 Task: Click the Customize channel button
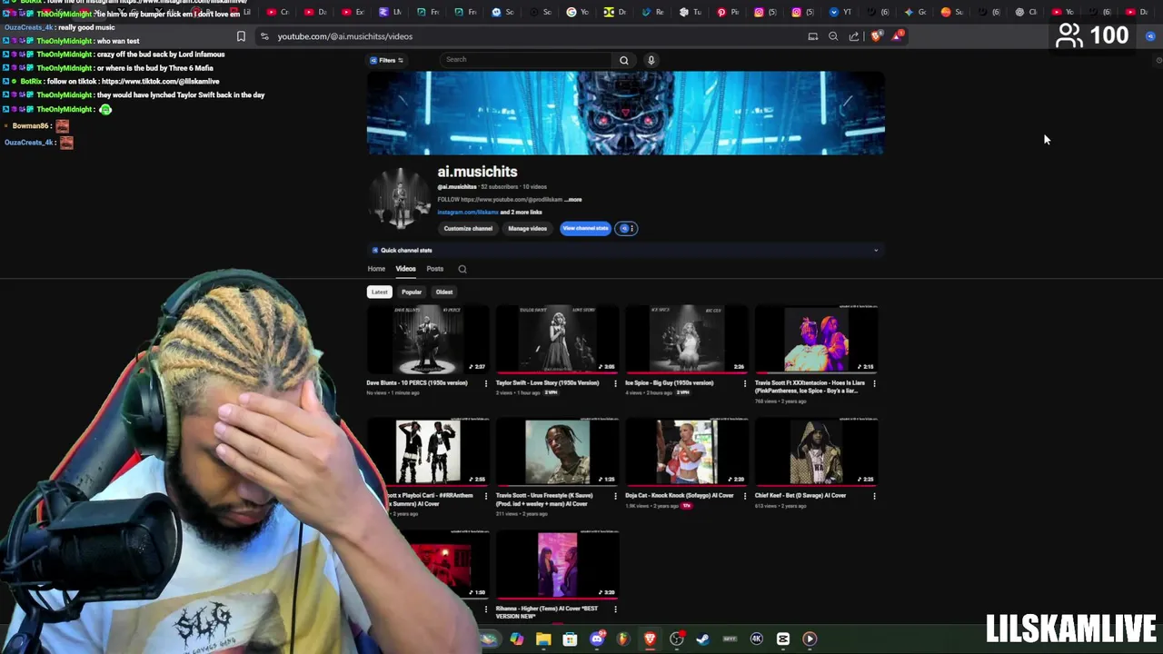tap(468, 228)
